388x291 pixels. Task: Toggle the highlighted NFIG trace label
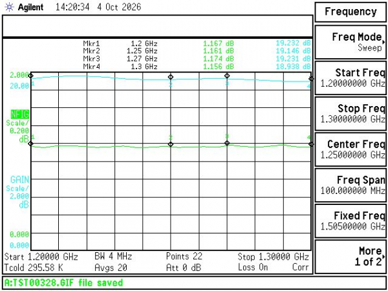20,114
